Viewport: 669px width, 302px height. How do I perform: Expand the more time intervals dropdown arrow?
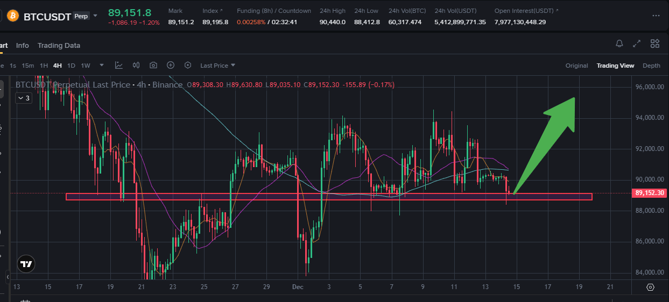pos(101,65)
